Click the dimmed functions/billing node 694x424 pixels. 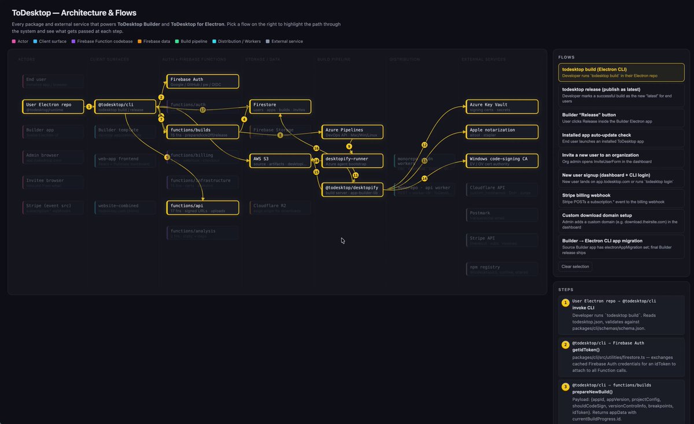[203, 157]
